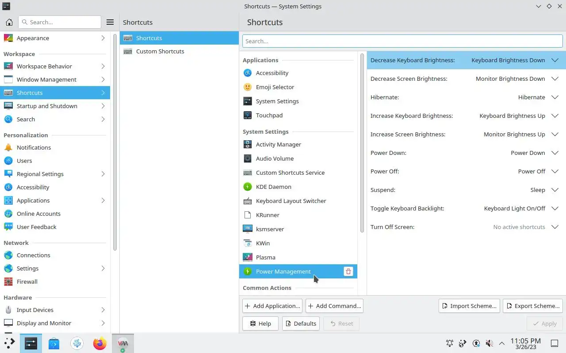Open Regional Settings category
Screen dimensions: 566x353
tap(55, 174)
